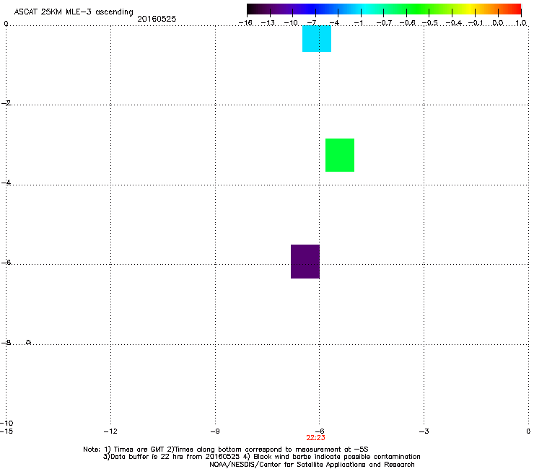The width and height of the screenshot is (534, 469).
Task: Click the title 'ASCAT 25KM MLE-3 ascending'
Action: pos(74,12)
